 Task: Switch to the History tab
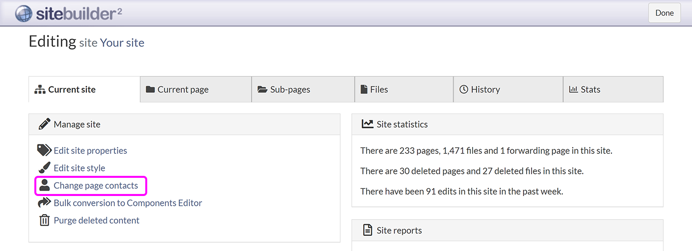pyautogui.click(x=485, y=89)
